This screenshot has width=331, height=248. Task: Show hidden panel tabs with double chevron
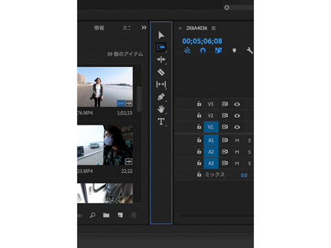[144, 28]
